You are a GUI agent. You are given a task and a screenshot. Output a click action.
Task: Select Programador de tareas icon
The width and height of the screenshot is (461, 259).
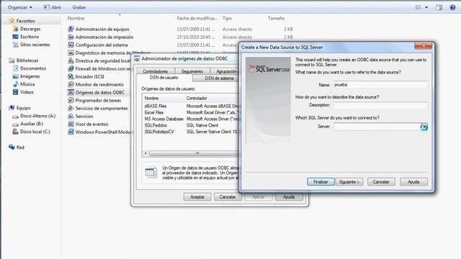point(71,101)
